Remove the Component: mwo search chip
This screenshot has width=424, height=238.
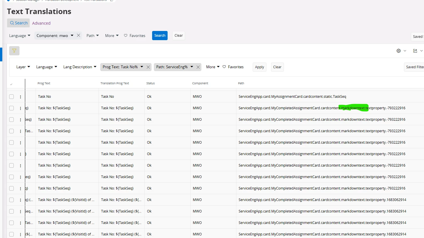78,35
